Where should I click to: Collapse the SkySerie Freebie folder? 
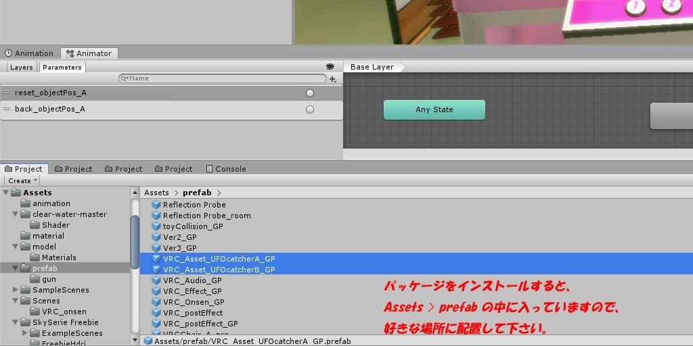coord(15,322)
